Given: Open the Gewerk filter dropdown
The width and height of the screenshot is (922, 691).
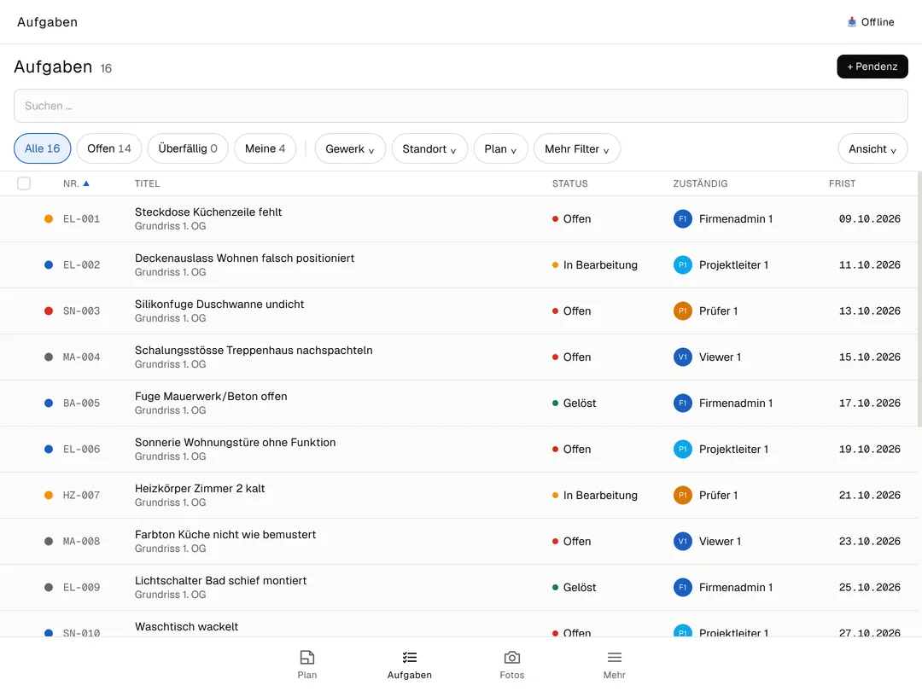Looking at the screenshot, I should [x=350, y=148].
